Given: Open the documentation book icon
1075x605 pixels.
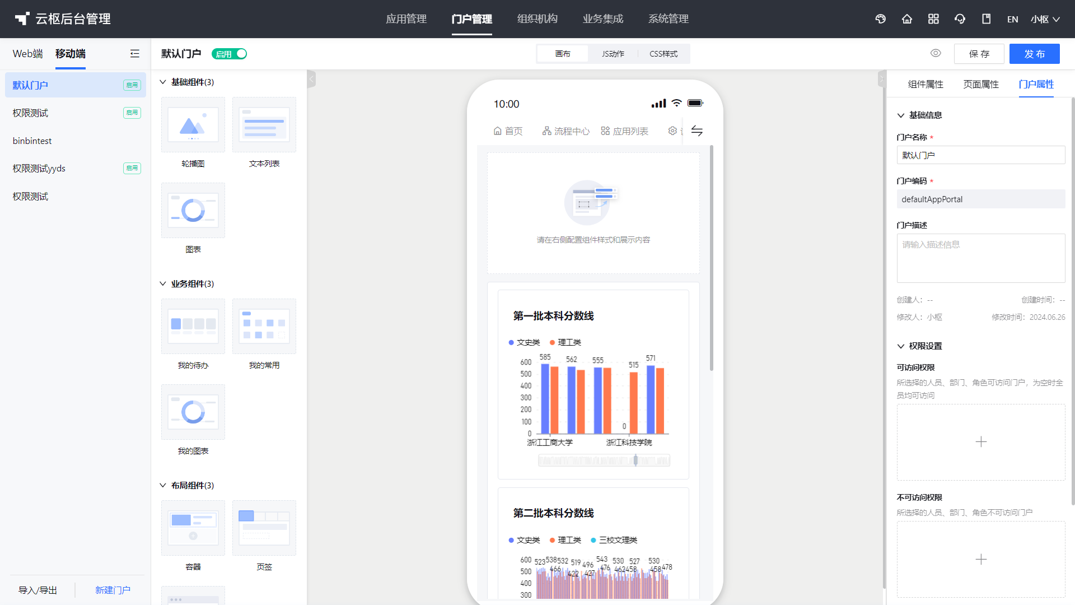Looking at the screenshot, I should [986, 19].
